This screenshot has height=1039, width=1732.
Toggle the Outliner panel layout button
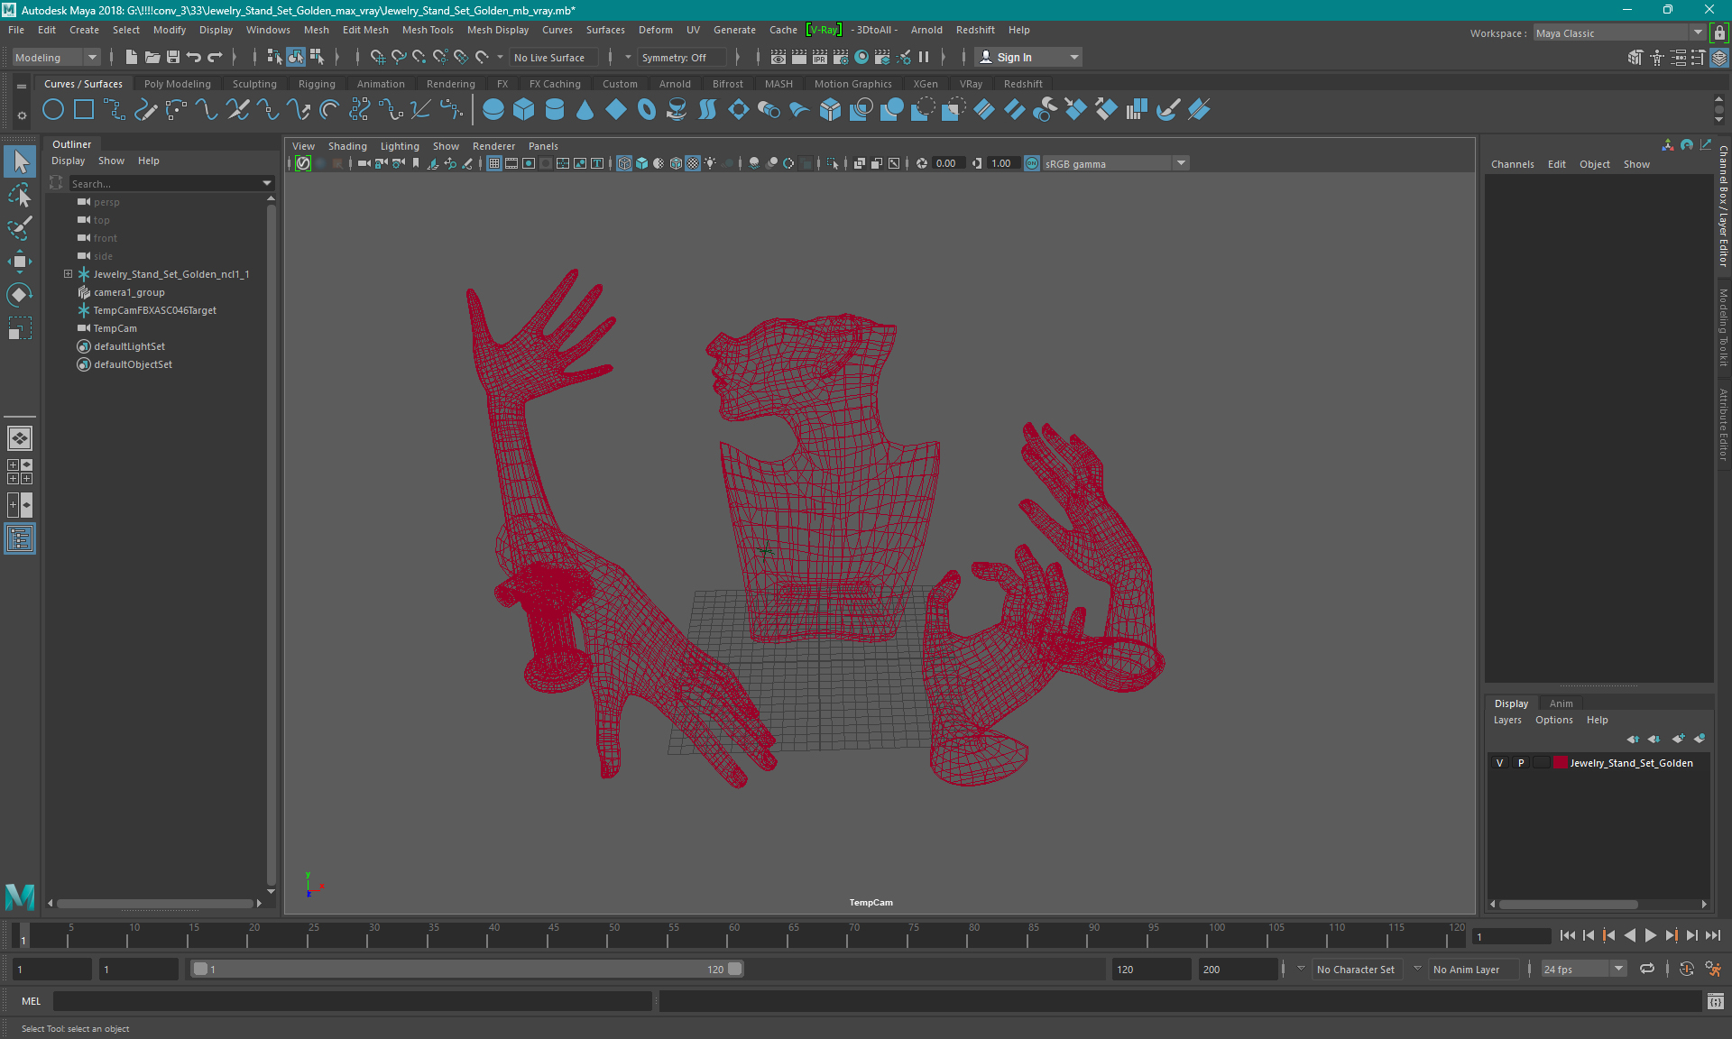click(x=20, y=539)
